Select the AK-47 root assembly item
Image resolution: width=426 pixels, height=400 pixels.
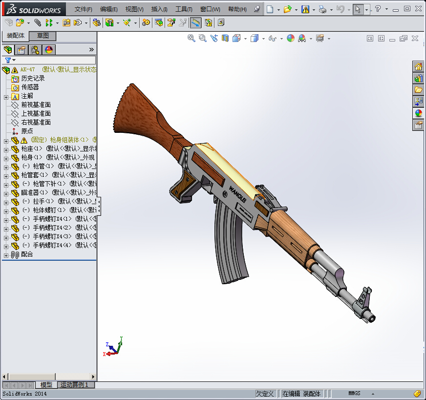tap(27, 69)
